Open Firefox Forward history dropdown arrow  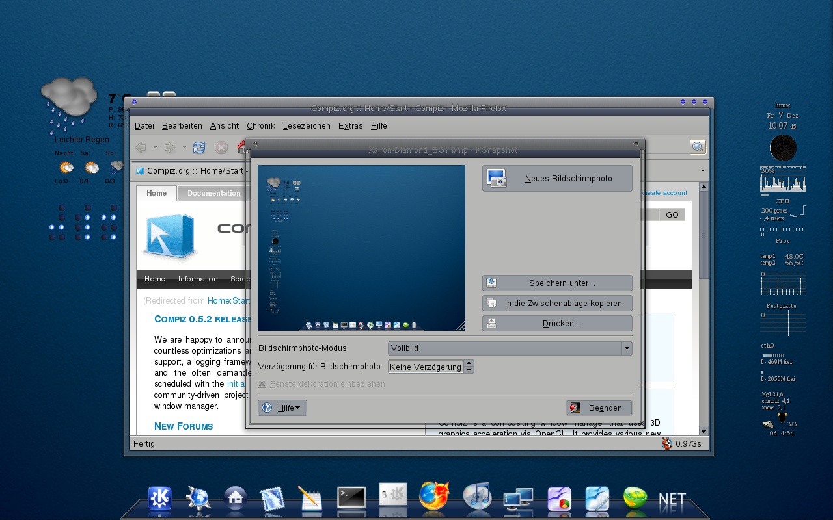184,148
